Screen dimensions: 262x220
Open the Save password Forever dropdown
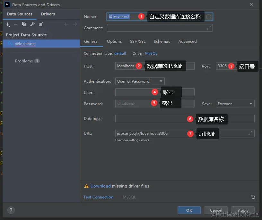(235, 104)
